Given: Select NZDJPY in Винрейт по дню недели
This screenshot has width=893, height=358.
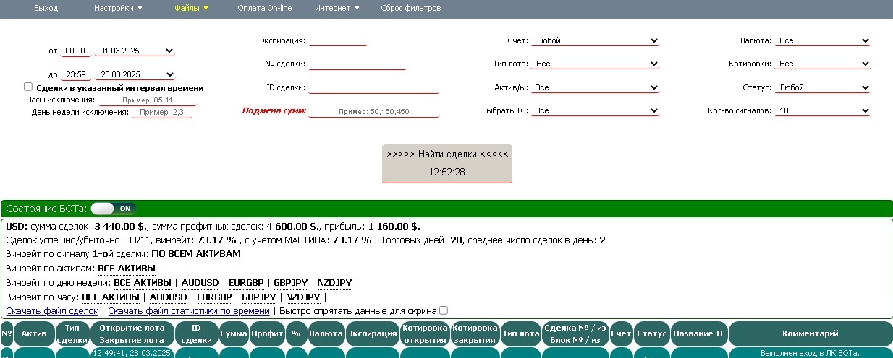Looking at the screenshot, I should pos(335,282).
